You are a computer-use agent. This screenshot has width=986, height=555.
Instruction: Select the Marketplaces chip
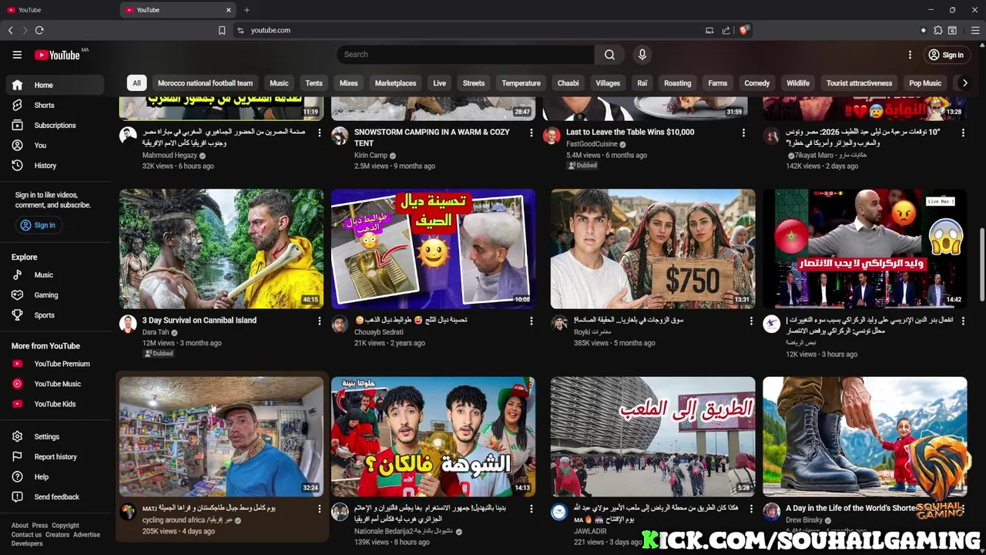[395, 83]
